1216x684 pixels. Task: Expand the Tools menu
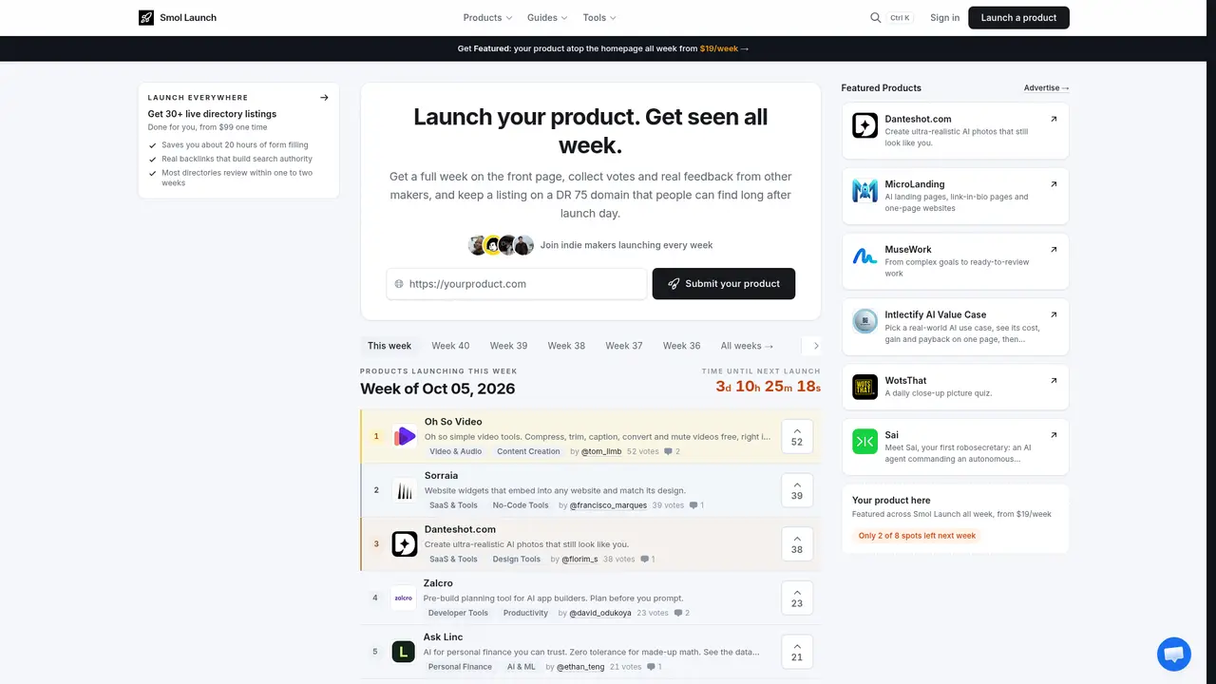click(599, 17)
